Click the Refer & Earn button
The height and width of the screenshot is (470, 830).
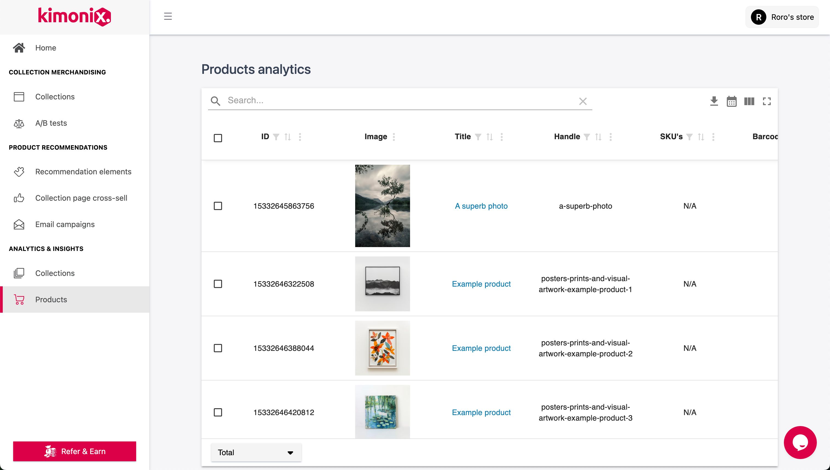(75, 451)
